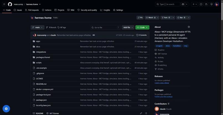Switch to the Code tab
Viewport: 223px width, 115px height.
click(x=7, y=10)
